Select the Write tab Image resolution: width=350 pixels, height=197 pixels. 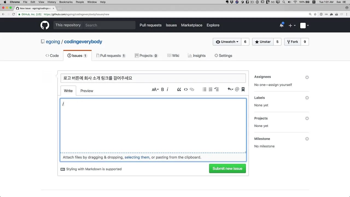pos(68,91)
